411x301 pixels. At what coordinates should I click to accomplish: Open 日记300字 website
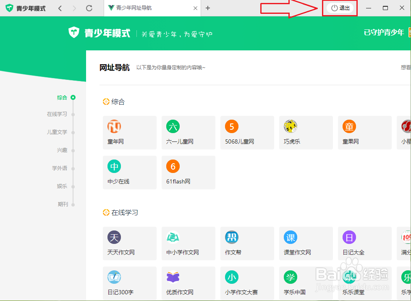(129, 283)
